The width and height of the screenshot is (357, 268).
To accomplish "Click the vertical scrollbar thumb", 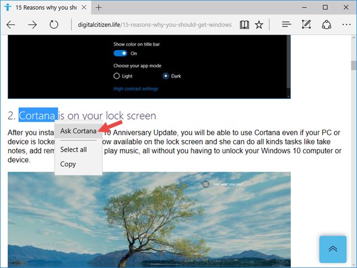I will point(353,66).
